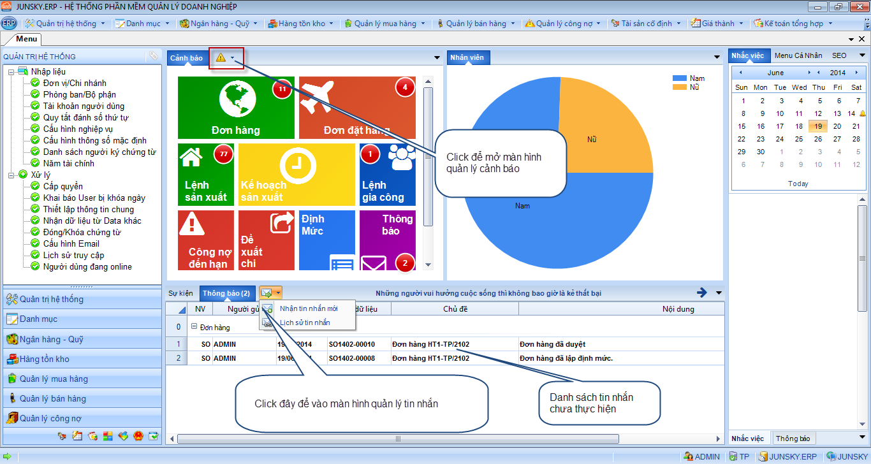Collapse the Đơn hàng group row in grid
871x464 pixels.
point(194,327)
